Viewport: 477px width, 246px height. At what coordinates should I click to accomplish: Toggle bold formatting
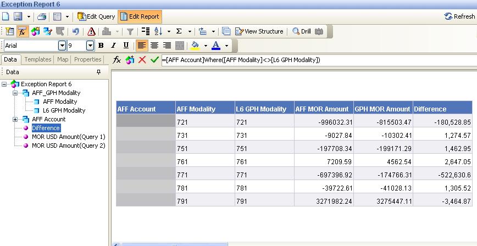tap(101, 46)
